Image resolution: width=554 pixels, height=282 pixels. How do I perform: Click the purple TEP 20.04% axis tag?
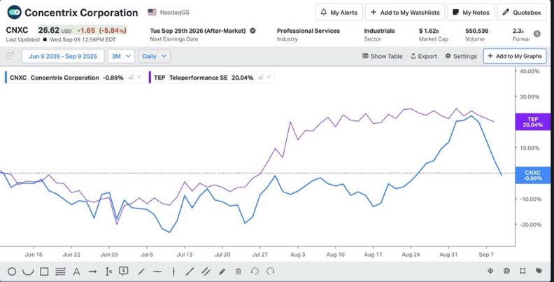click(x=533, y=122)
